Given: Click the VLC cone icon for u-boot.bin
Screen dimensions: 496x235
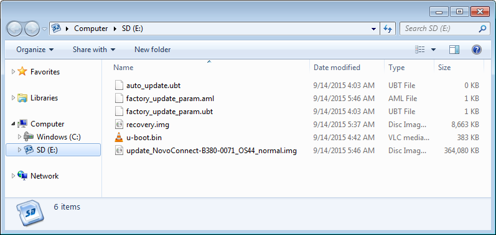Looking at the screenshot, I should [119, 138].
